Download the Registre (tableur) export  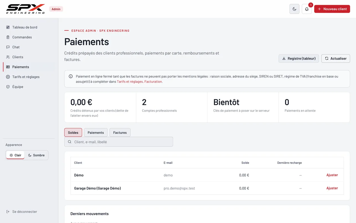(x=299, y=59)
